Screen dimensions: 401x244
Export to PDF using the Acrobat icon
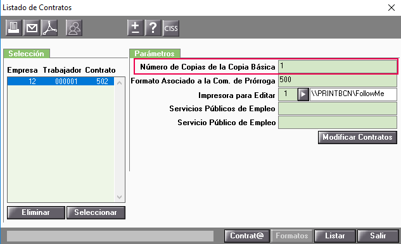pyautogui.click(x=49, y=28)
